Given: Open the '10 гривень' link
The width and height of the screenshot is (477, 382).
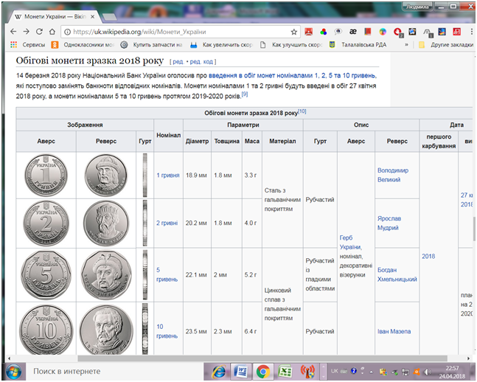Looking at the screenshot, I should pyautogui.click(x=167, y=331).
